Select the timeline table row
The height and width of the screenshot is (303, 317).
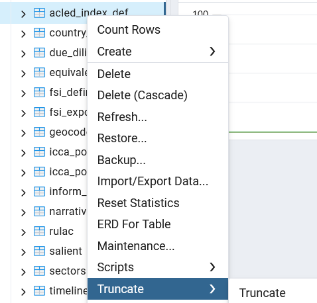pos(68,291)
